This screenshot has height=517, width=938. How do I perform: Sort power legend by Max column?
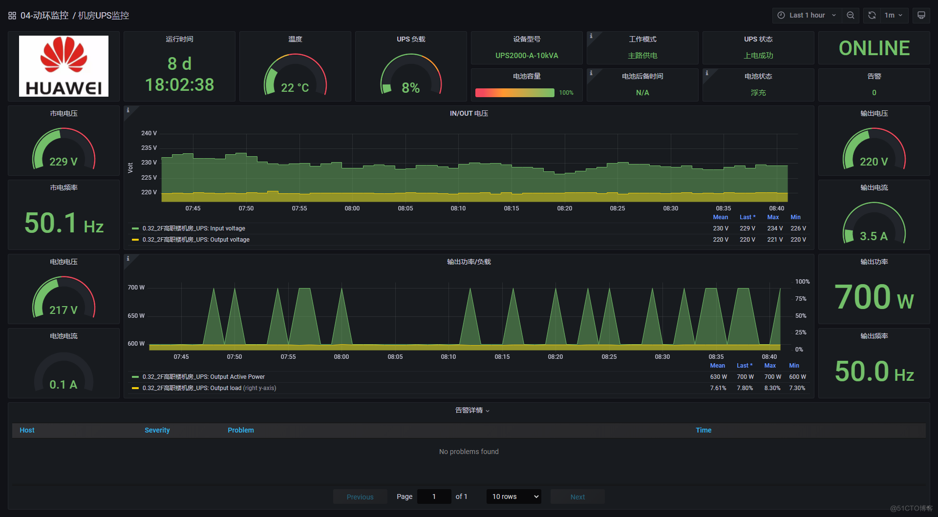pos(770,366)
